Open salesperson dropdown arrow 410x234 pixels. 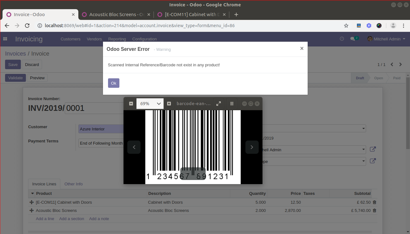coord(364,150)
